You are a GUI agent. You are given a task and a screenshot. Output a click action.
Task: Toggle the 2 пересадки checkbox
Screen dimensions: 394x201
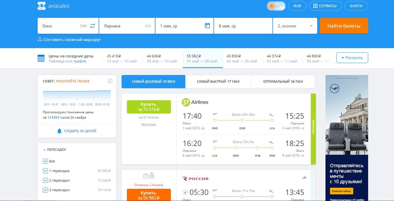(x=45, y=180)
